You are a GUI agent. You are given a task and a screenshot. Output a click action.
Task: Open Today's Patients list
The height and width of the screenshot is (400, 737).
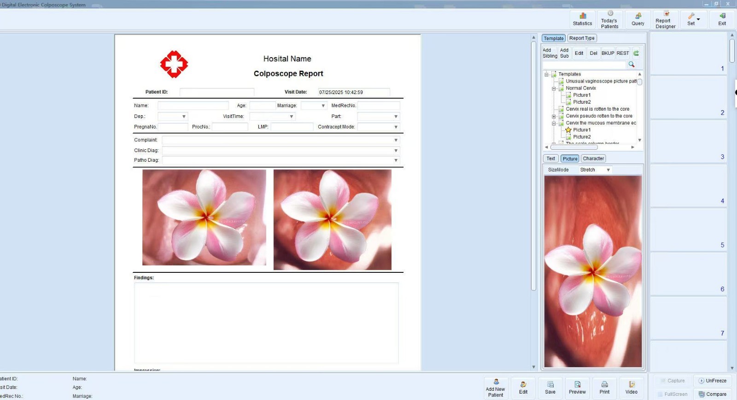pyautogui.click(x=609, y=19)
